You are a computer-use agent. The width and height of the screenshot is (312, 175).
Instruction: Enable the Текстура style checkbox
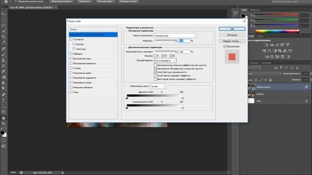point(74,49)
